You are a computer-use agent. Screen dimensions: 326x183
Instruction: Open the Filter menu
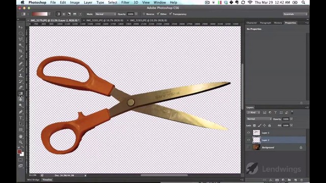point(125,3)
